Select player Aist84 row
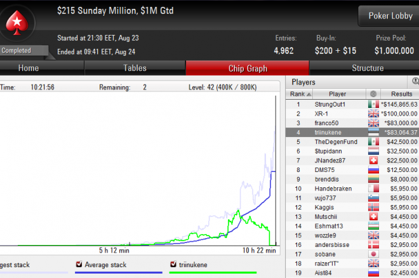This screenshot has width=419, height=278. click(352, 273)
